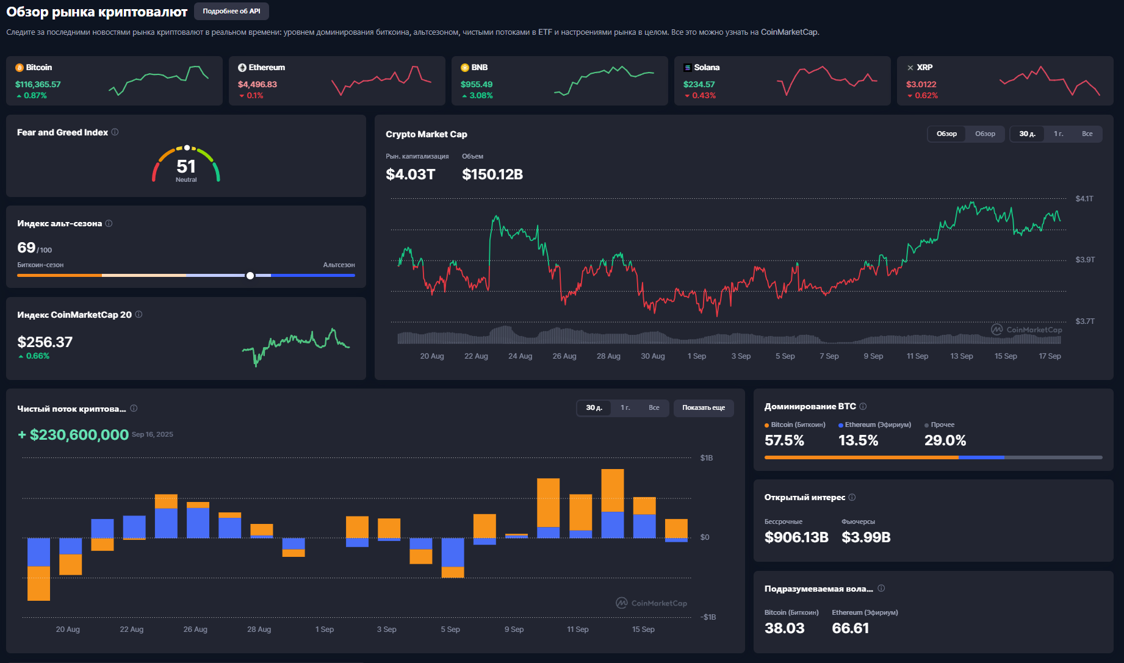
Task: Select the active Обзор tab in chart
Action: tap(946, 134)
